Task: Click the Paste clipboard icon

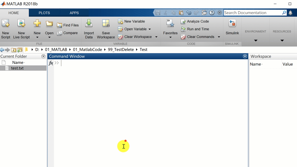Action: click(181, 13)
